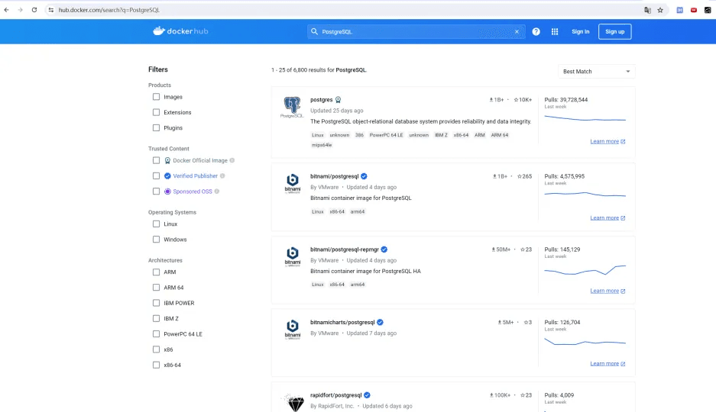
Task: Click the mips64le tag on postgres
Action: pos(322,145)
